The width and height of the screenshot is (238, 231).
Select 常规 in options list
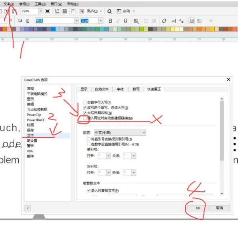(31, 89)
